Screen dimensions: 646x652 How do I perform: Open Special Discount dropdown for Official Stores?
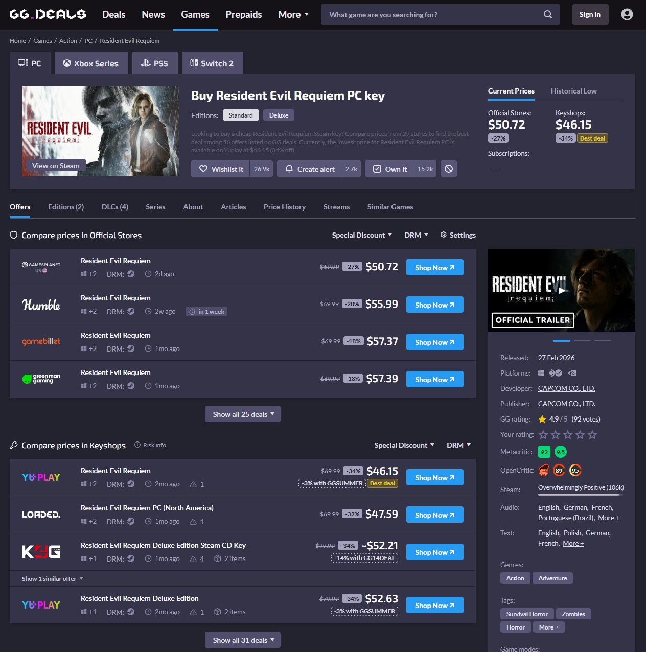click(362, 235)
